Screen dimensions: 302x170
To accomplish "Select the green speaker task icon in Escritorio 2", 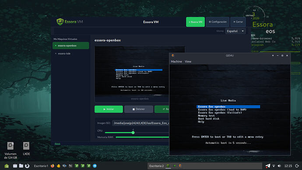I will (174, 166).
